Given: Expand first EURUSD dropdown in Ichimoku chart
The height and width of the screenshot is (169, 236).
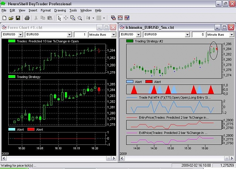Looking at the screenshot, I should [x=138, y=35].
